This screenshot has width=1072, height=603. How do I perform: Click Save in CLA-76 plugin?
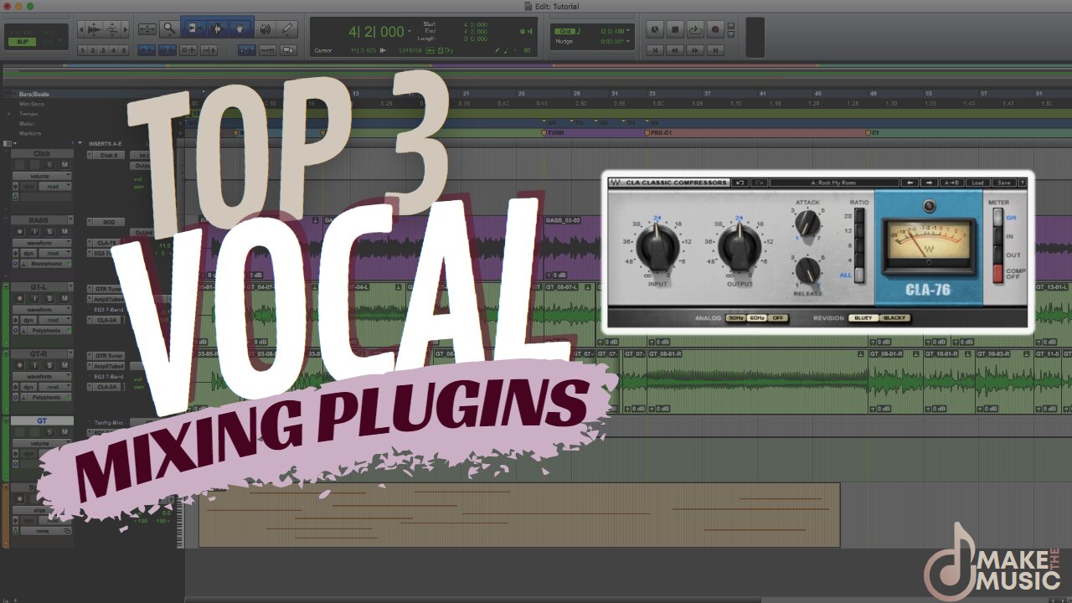(1004, 183)
